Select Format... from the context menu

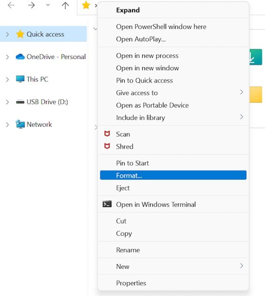[x=129, y=175]
